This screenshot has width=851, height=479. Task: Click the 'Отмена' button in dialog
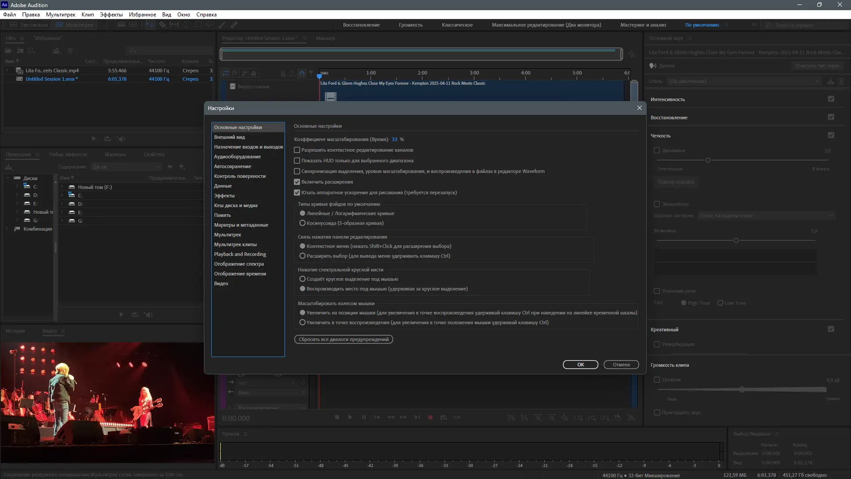pyautogui.click(x=621, y=365)
